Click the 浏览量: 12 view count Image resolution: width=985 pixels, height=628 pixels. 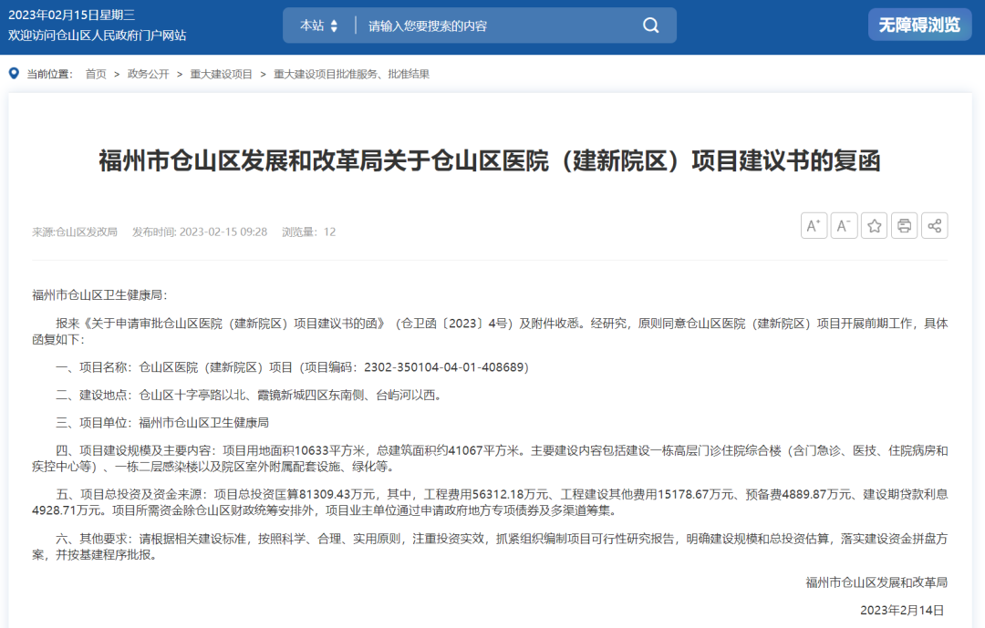click(308, 232)
